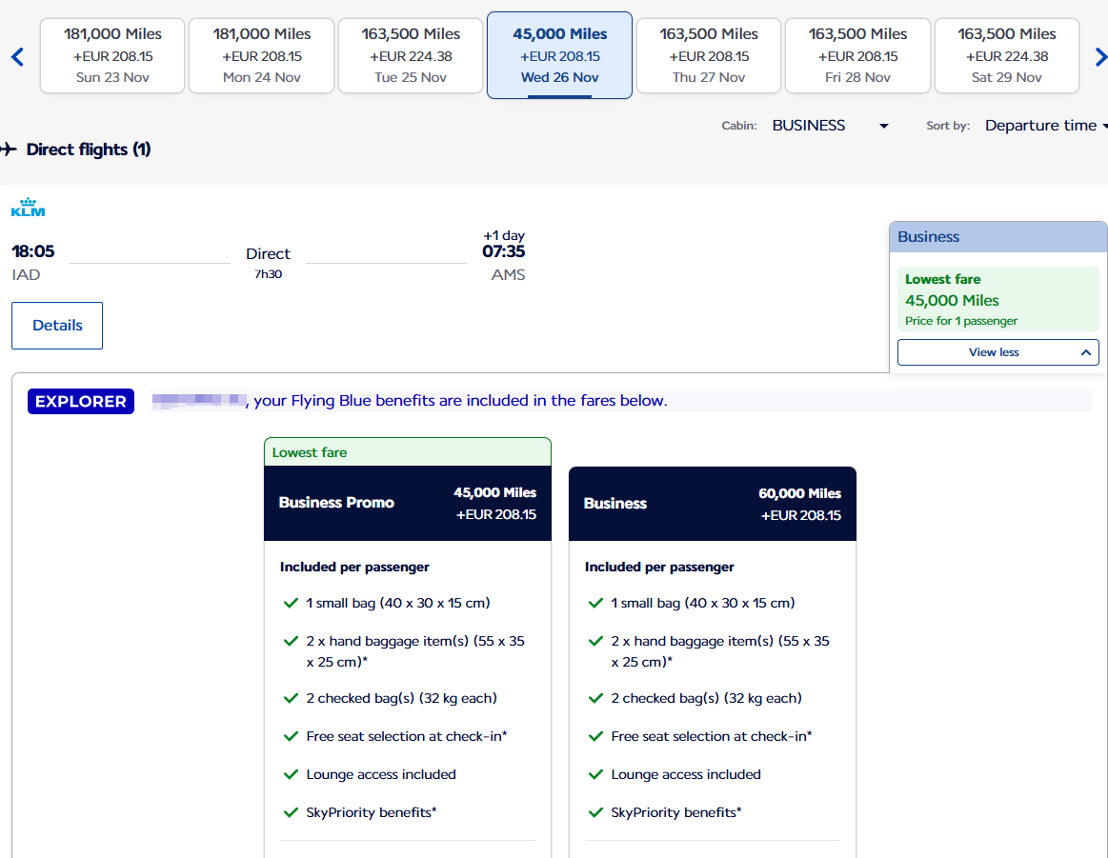The width and height of the screenshot is (1108, 858).
Task: Click checkmark beside SkyPriority benefits in Business fare
Action: pos(595,813)
